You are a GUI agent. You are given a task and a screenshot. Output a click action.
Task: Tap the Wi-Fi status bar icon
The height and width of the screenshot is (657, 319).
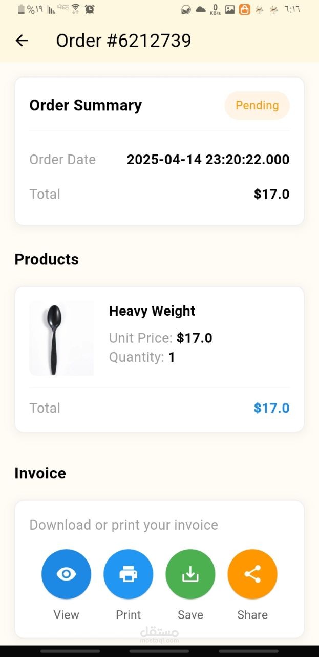pyautogui.click(x=76, y=9)
